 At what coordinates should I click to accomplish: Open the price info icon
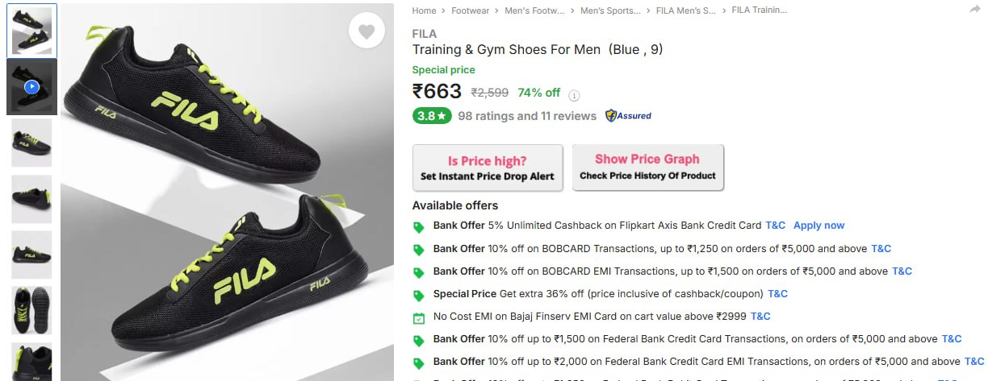[575, 93]
